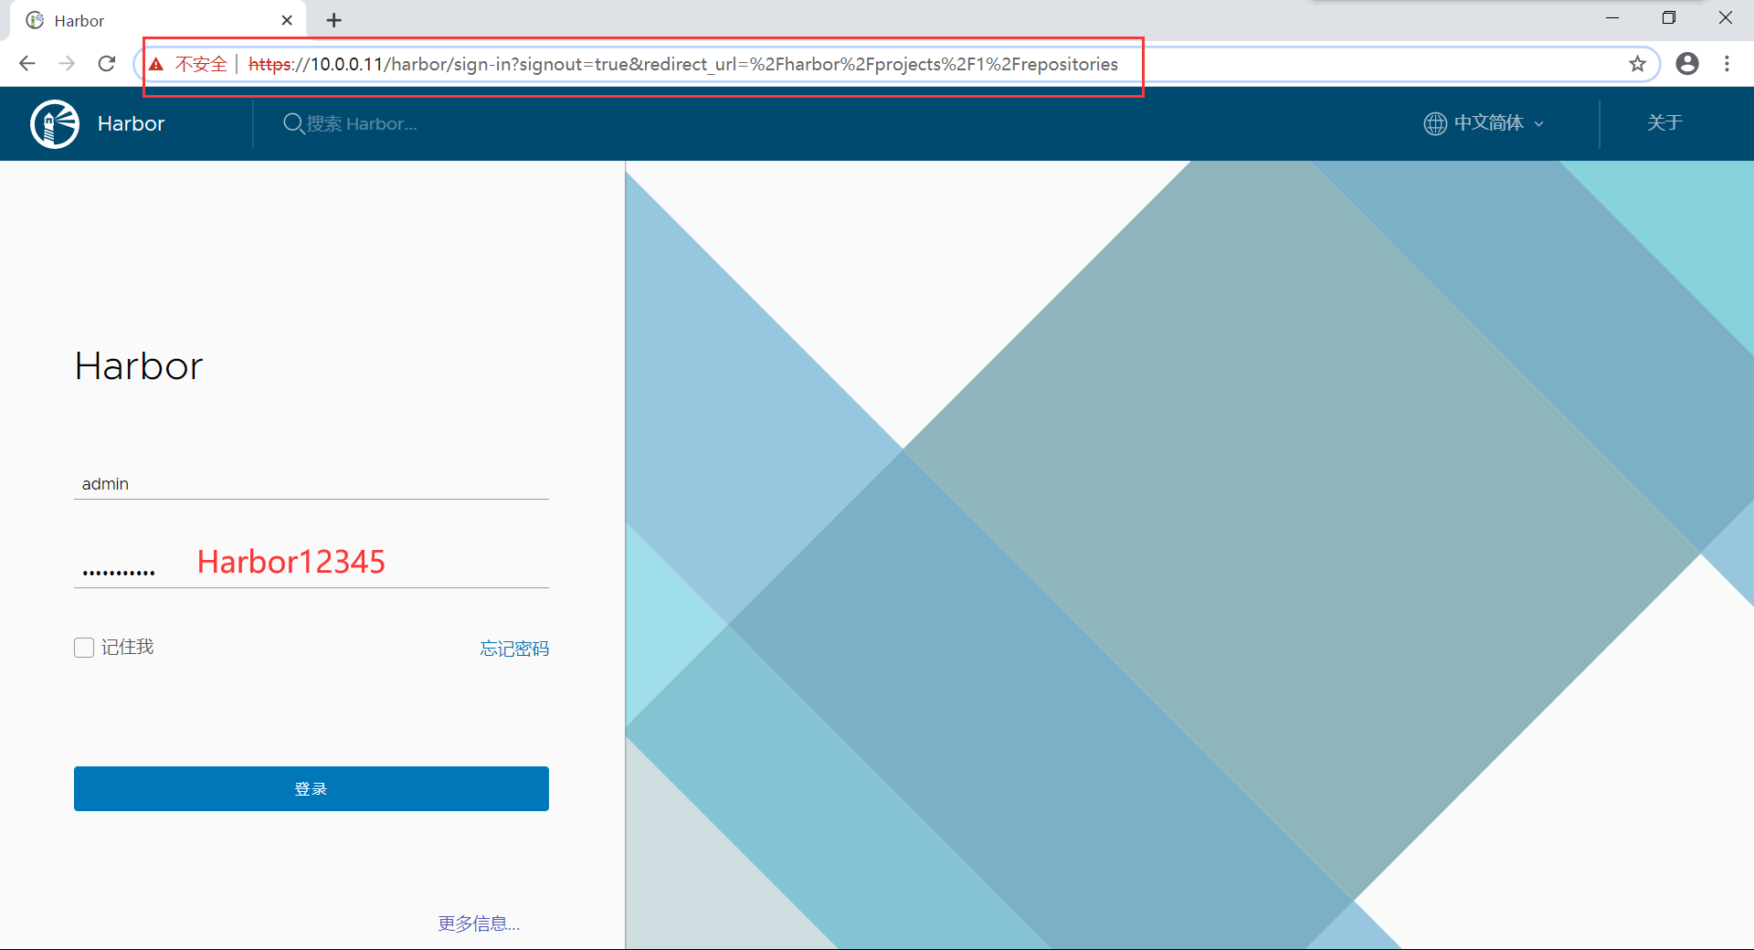Expand the 中文简体 language dropdown

point(1485,123)
